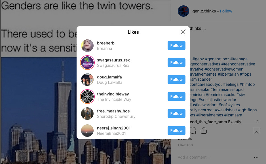Like the comment with small heart
266x164 pixels.
pos(257,122)
